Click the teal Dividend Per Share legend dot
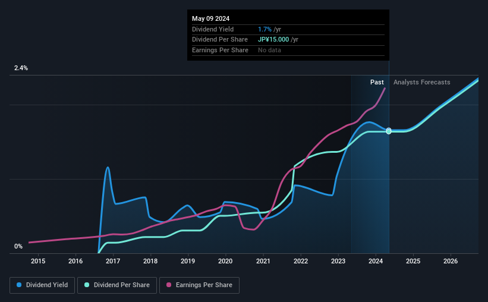Viewport: 488px width, 302px height. tap(87, 285)
